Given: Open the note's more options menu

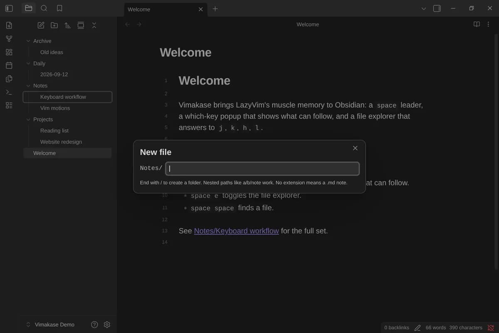Looking at the screenshot, I should [x=488, y=24].
